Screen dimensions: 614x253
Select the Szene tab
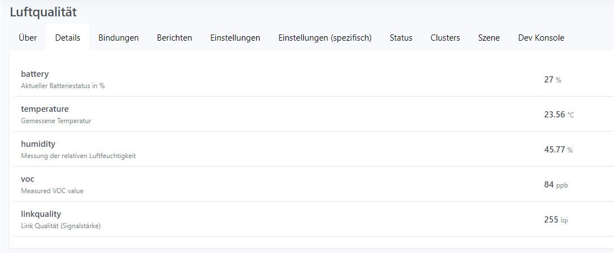pyautogui.click(x=489, y=38)
